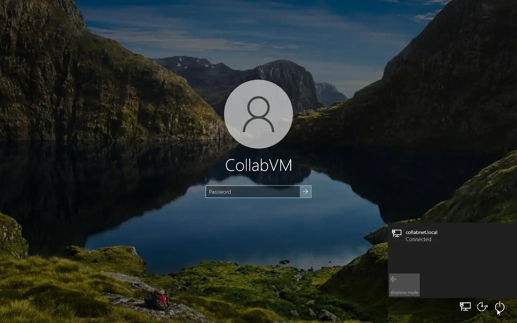
Task: Submit password with the arrow button
Action: [306, 192]
